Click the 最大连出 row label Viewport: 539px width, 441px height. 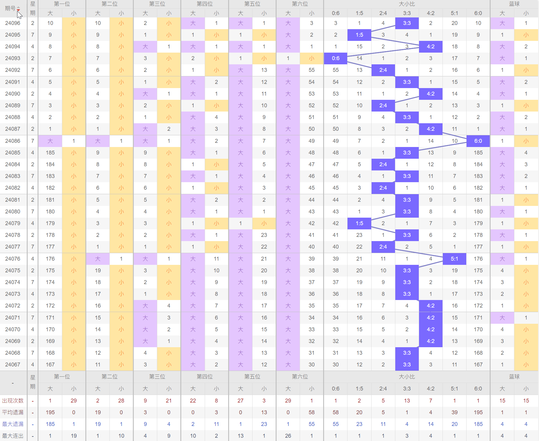[x=13, y=436]
